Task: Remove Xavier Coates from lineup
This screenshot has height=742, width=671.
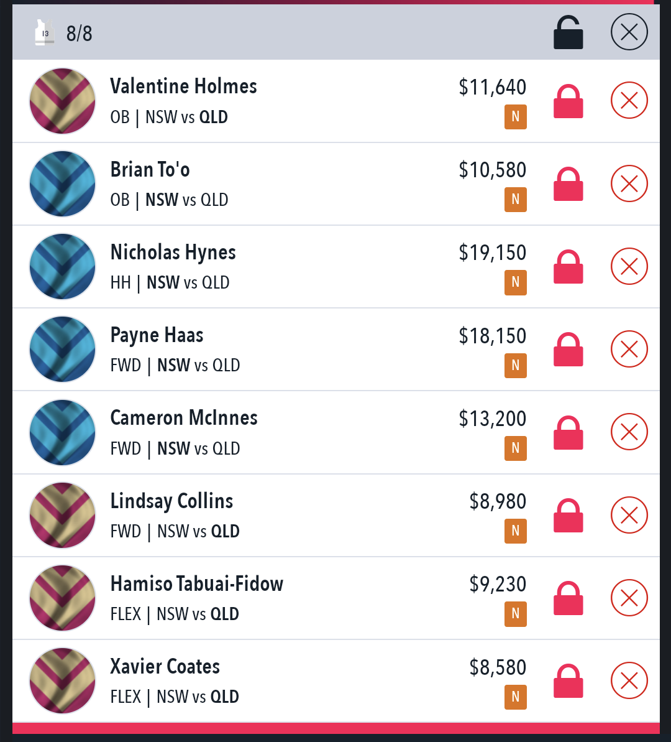Action: tap(629, 680)
